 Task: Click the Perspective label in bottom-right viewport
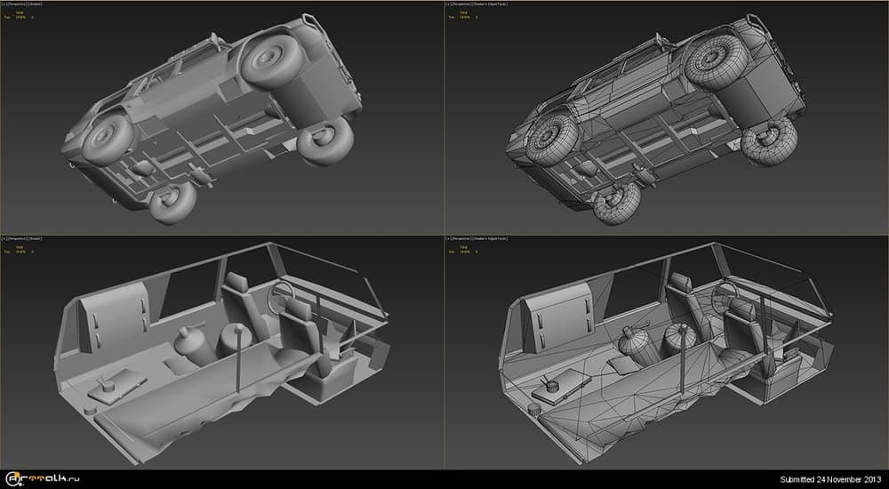461,239
